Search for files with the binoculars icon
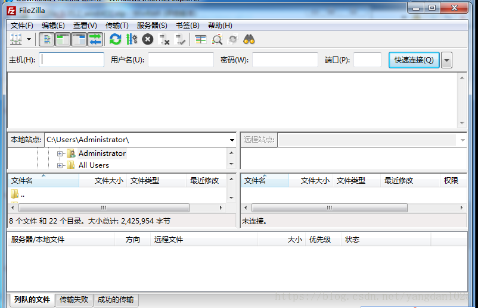This screenshot has width=478, height=308. click(249, 39)
